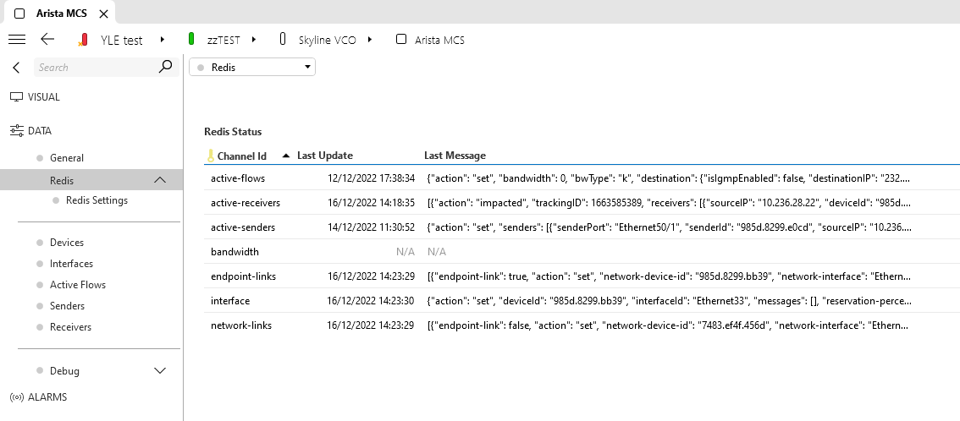The width and height of the screenshot is (960, 421).
Task: Open the VISUAL section
Action: [x=44, y=97]
